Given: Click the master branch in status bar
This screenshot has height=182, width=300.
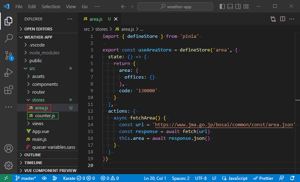Looking at the screenshot, I should click(26, 178).
